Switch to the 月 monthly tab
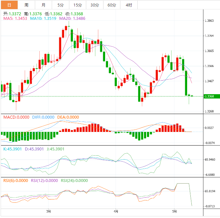Screen dimensions: 220x218 [44, 5]
